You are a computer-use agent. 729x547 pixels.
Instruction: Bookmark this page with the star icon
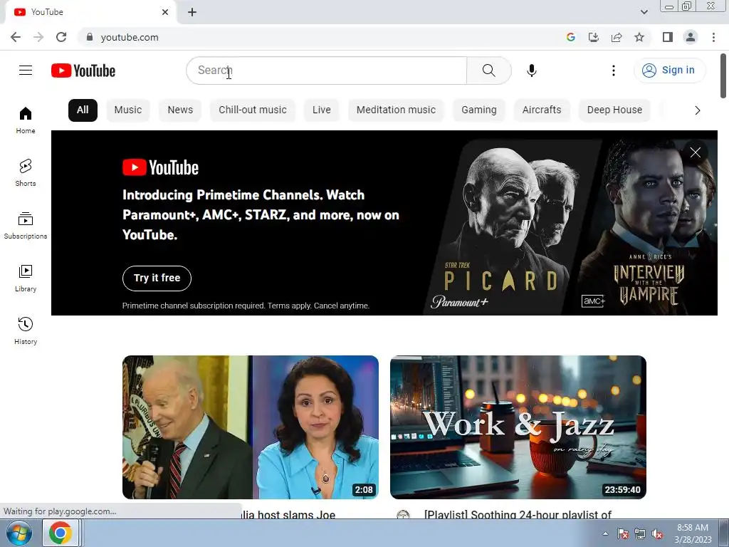click(639, 37)
